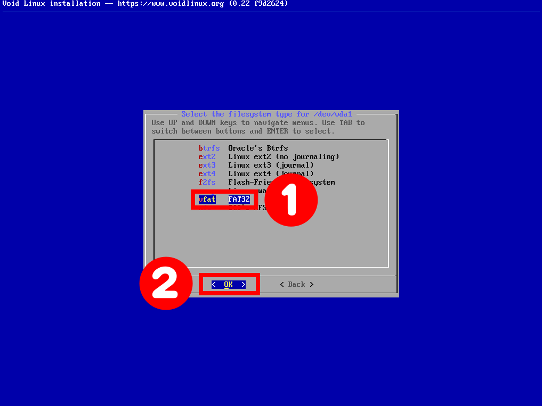This screenshot has height=406, width=542.
Task: Select the f2fs Flash-Friendly entry
Action: [x=266, y=183]
